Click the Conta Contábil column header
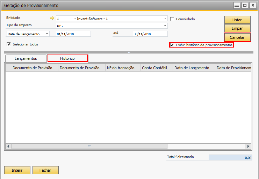The height and width of the screenshot is (179, 259). point(157,68)
